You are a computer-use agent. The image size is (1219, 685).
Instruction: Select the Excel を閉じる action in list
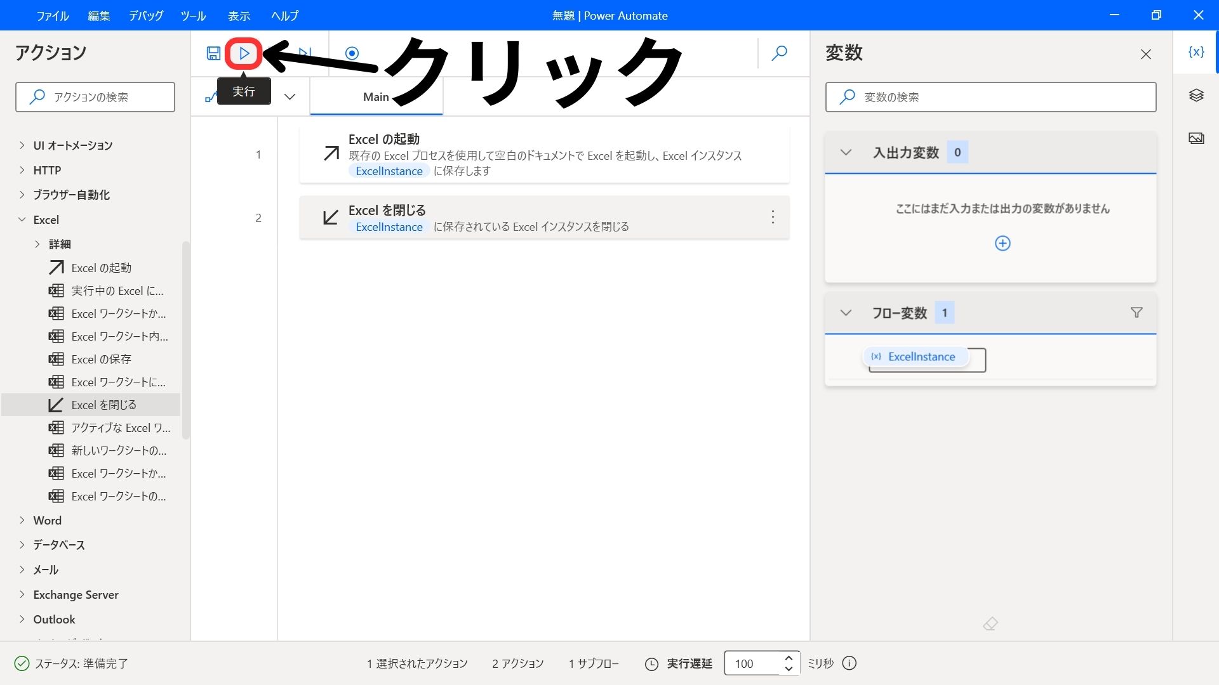coord(91,405)
